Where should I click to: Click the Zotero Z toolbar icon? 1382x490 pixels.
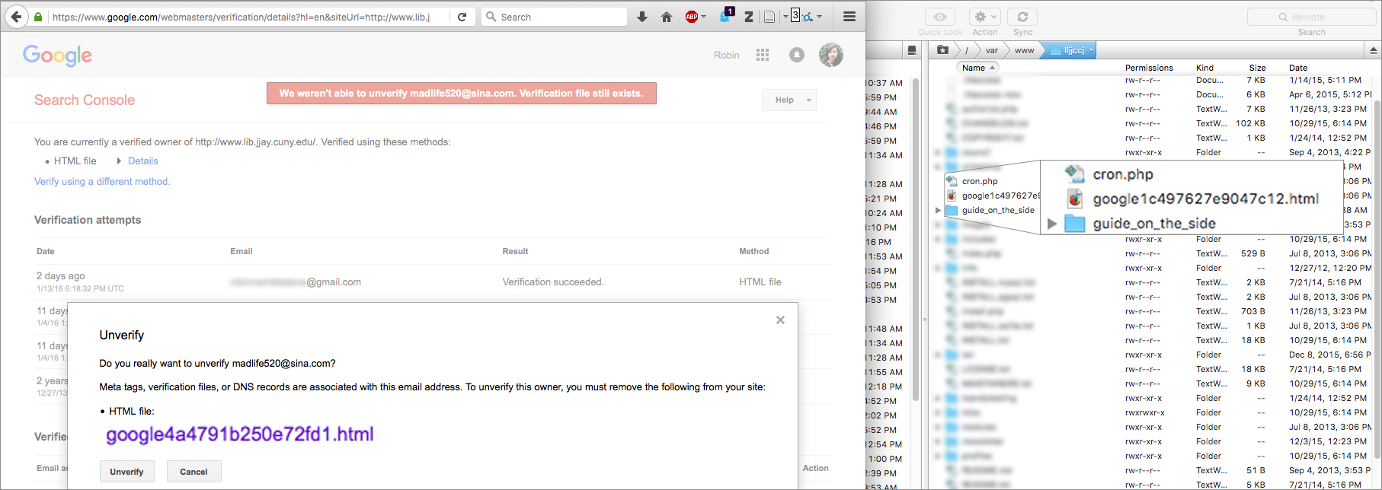[749, 17]
